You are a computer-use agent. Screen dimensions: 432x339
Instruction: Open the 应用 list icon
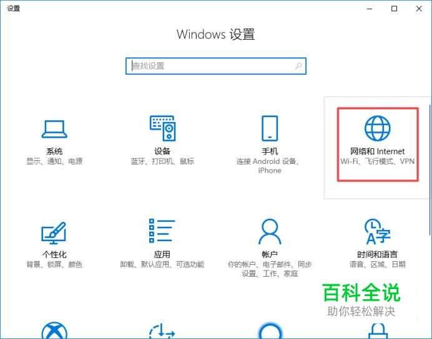[162, 231]
